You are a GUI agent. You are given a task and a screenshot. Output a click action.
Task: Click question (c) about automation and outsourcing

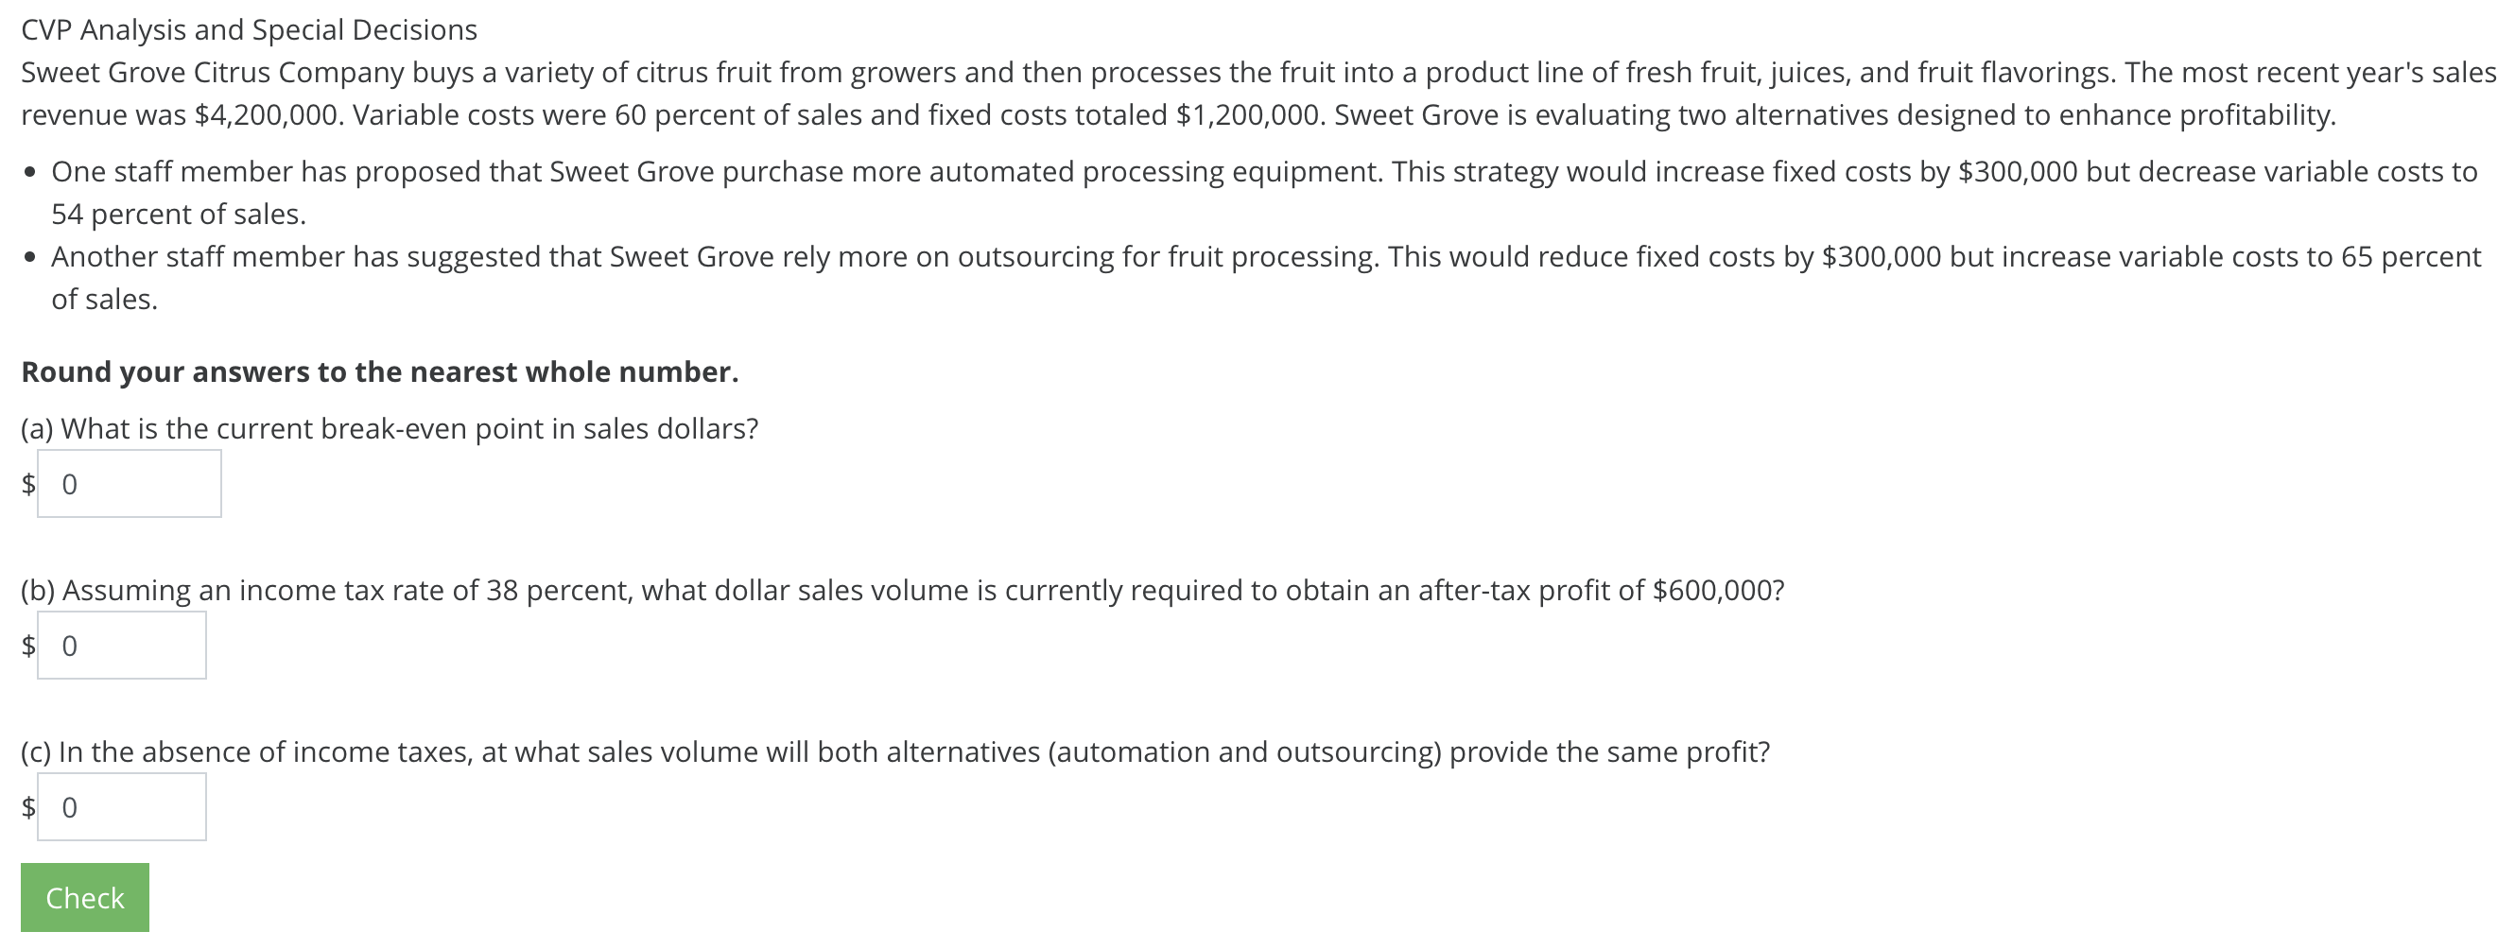tap(895, 751)
